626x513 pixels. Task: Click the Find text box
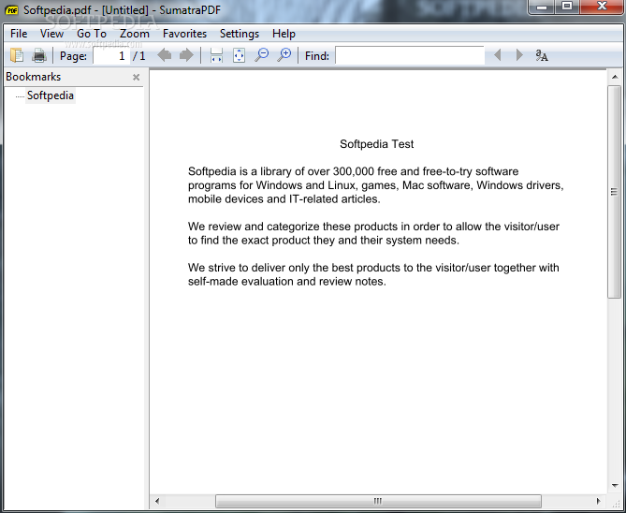coord(410,55)
